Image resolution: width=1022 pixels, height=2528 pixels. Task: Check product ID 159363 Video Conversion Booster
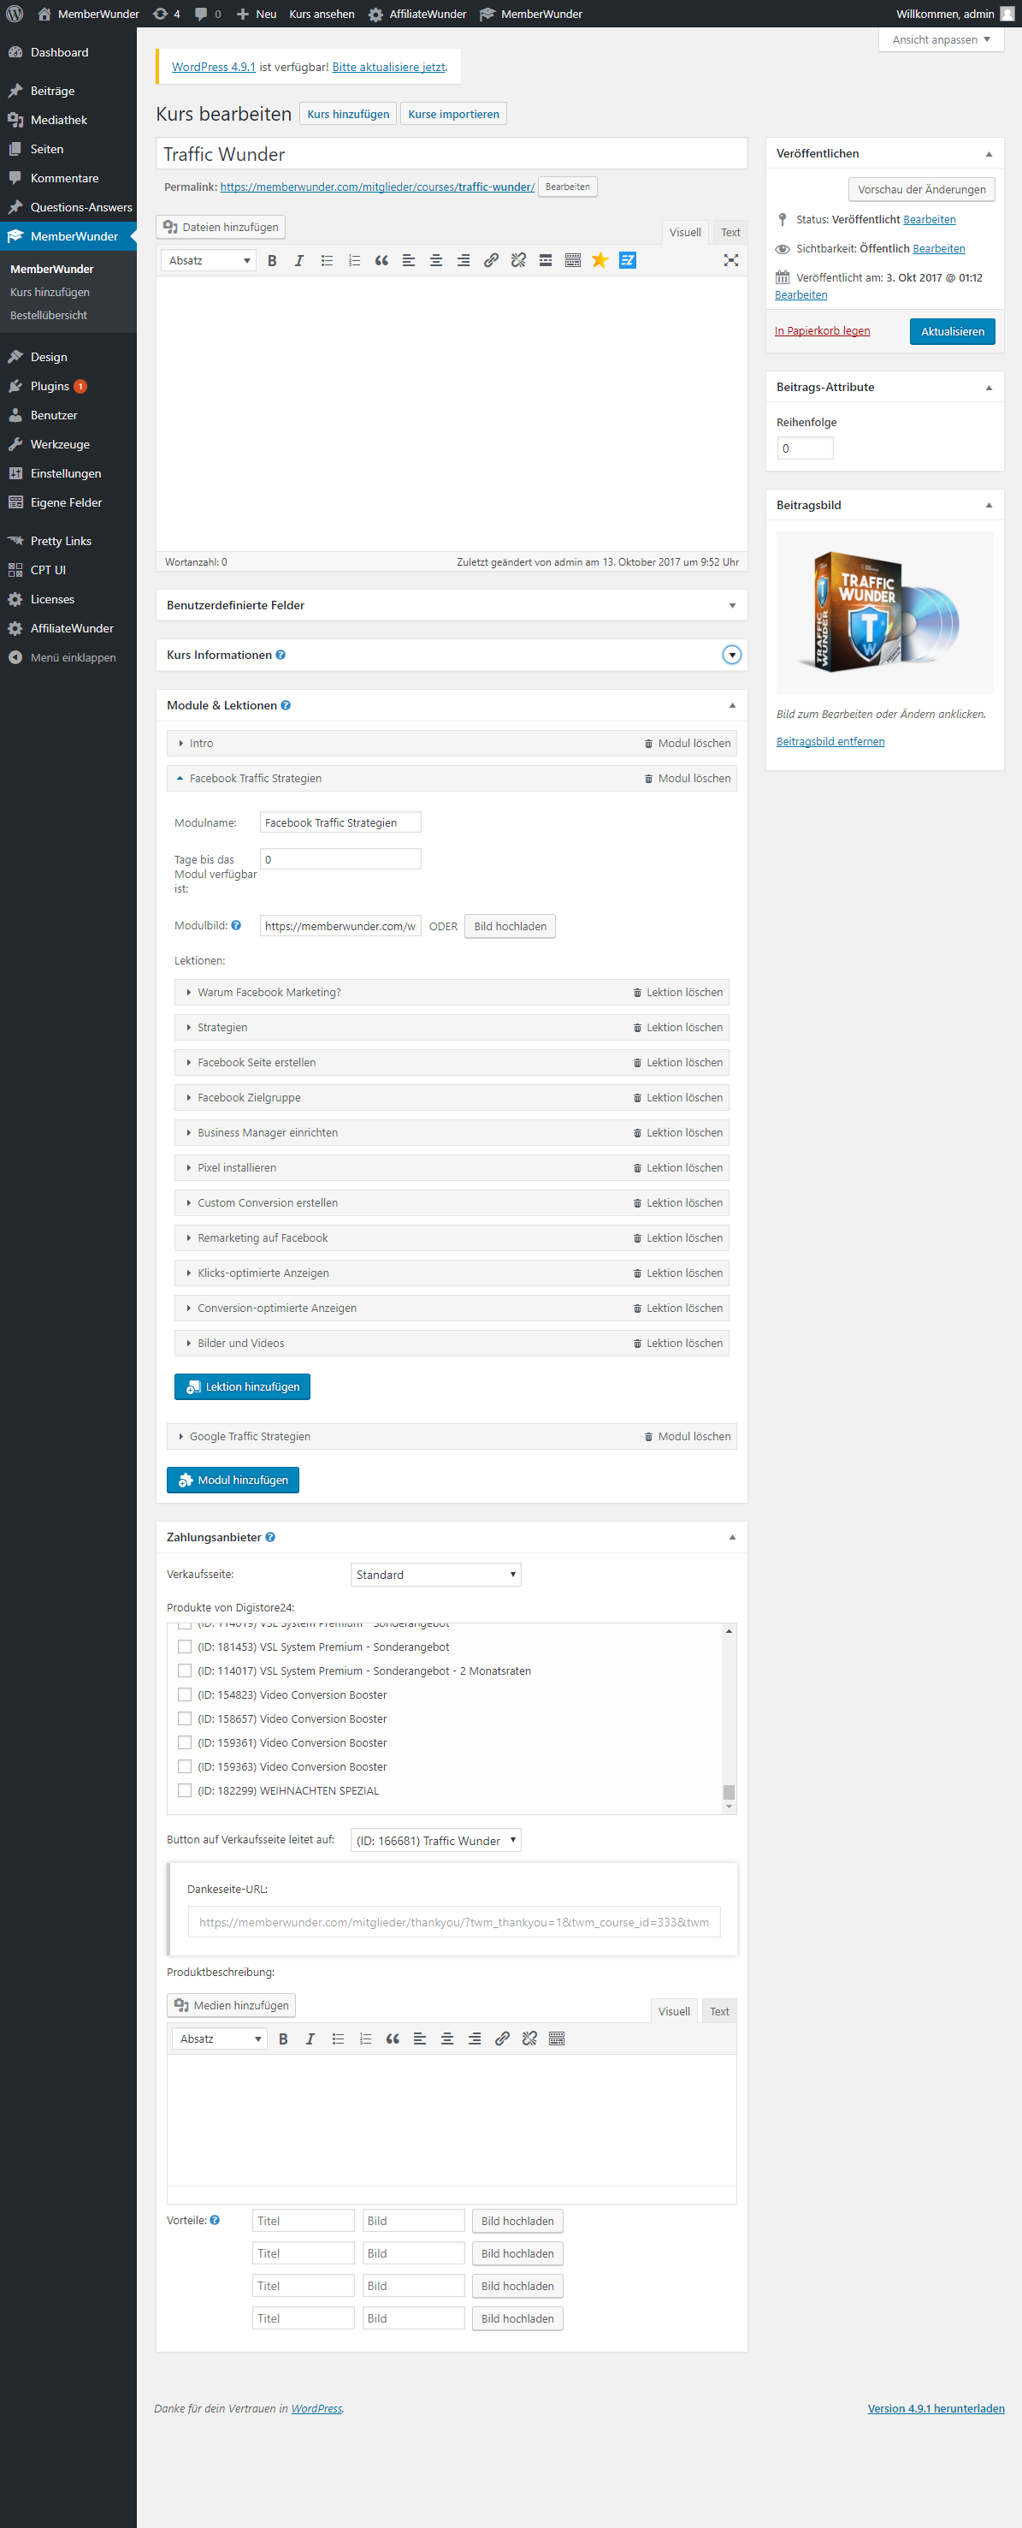coord(185,1766)
